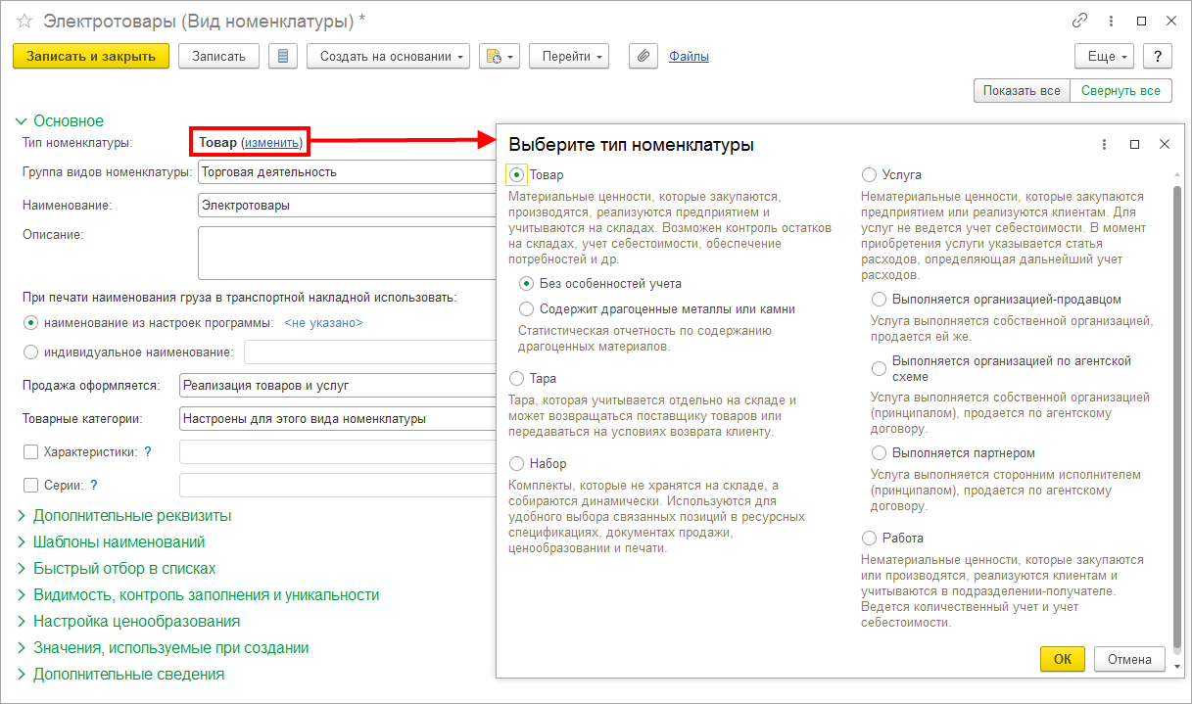Click help icon next to Характеристики

148,452
